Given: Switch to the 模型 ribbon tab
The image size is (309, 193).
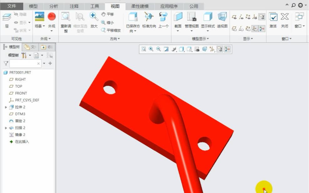Looking at the screenshot, I should click(33, 6).
